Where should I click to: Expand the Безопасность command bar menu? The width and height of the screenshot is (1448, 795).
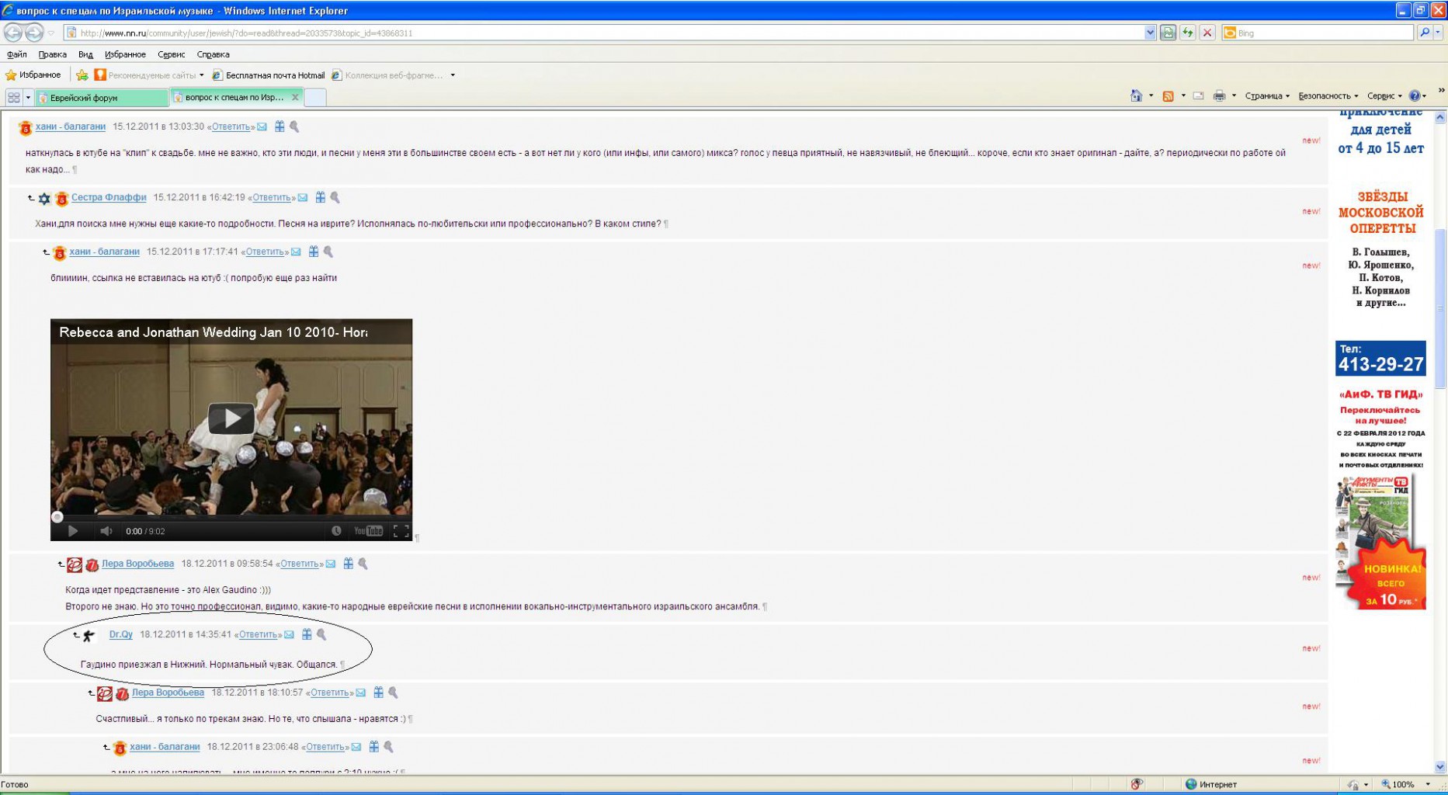pyautogui.click(x=1328, y=95)
